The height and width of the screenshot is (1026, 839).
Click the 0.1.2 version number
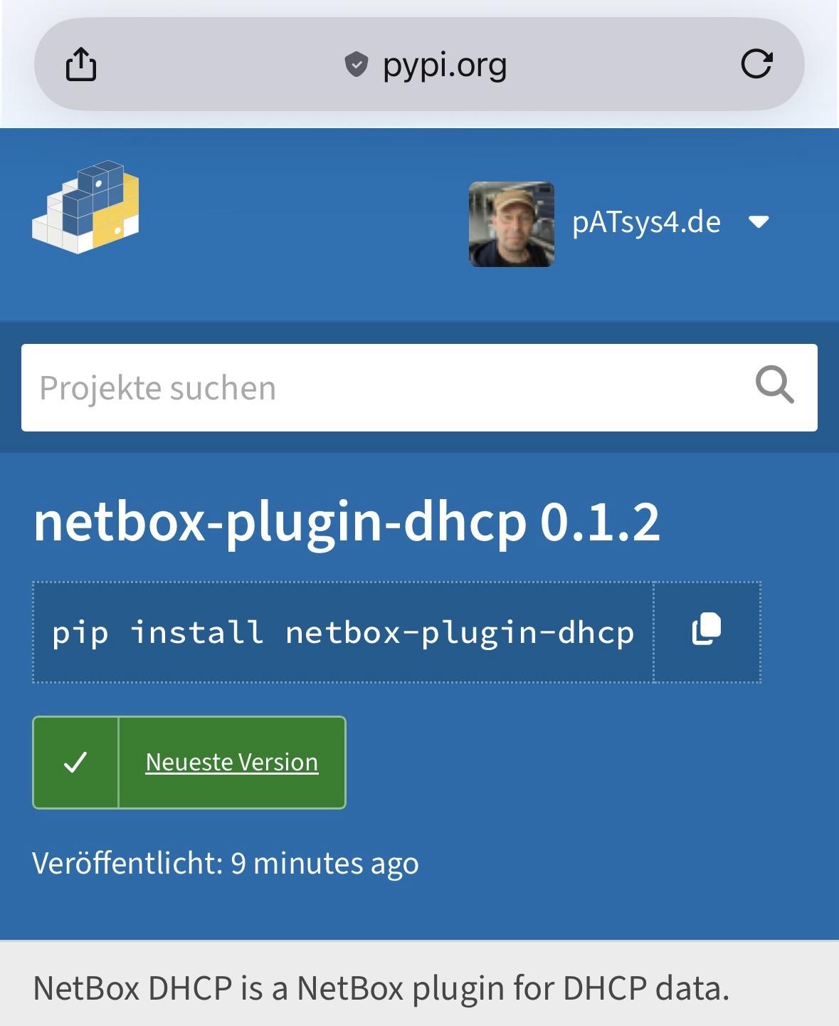point(599,523)
